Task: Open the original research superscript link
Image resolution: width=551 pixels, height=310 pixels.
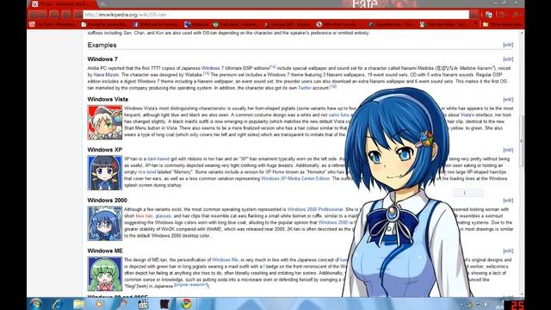Action: 190,285
